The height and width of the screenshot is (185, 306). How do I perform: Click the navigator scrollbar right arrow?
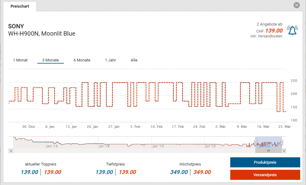[x=284, y=151]
